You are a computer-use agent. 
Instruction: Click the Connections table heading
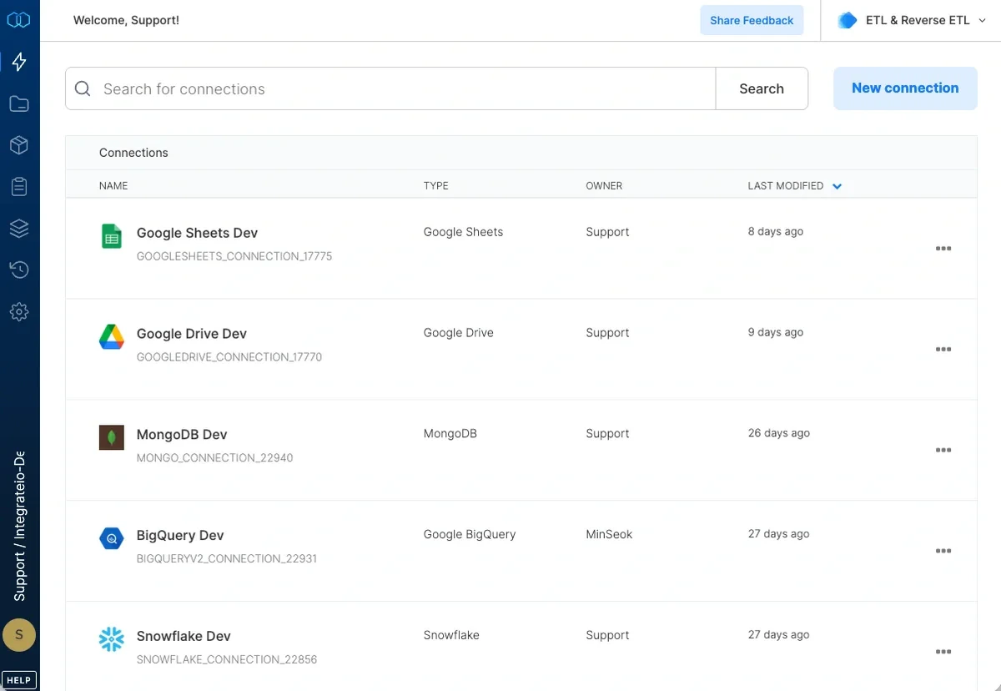[133, 153]
